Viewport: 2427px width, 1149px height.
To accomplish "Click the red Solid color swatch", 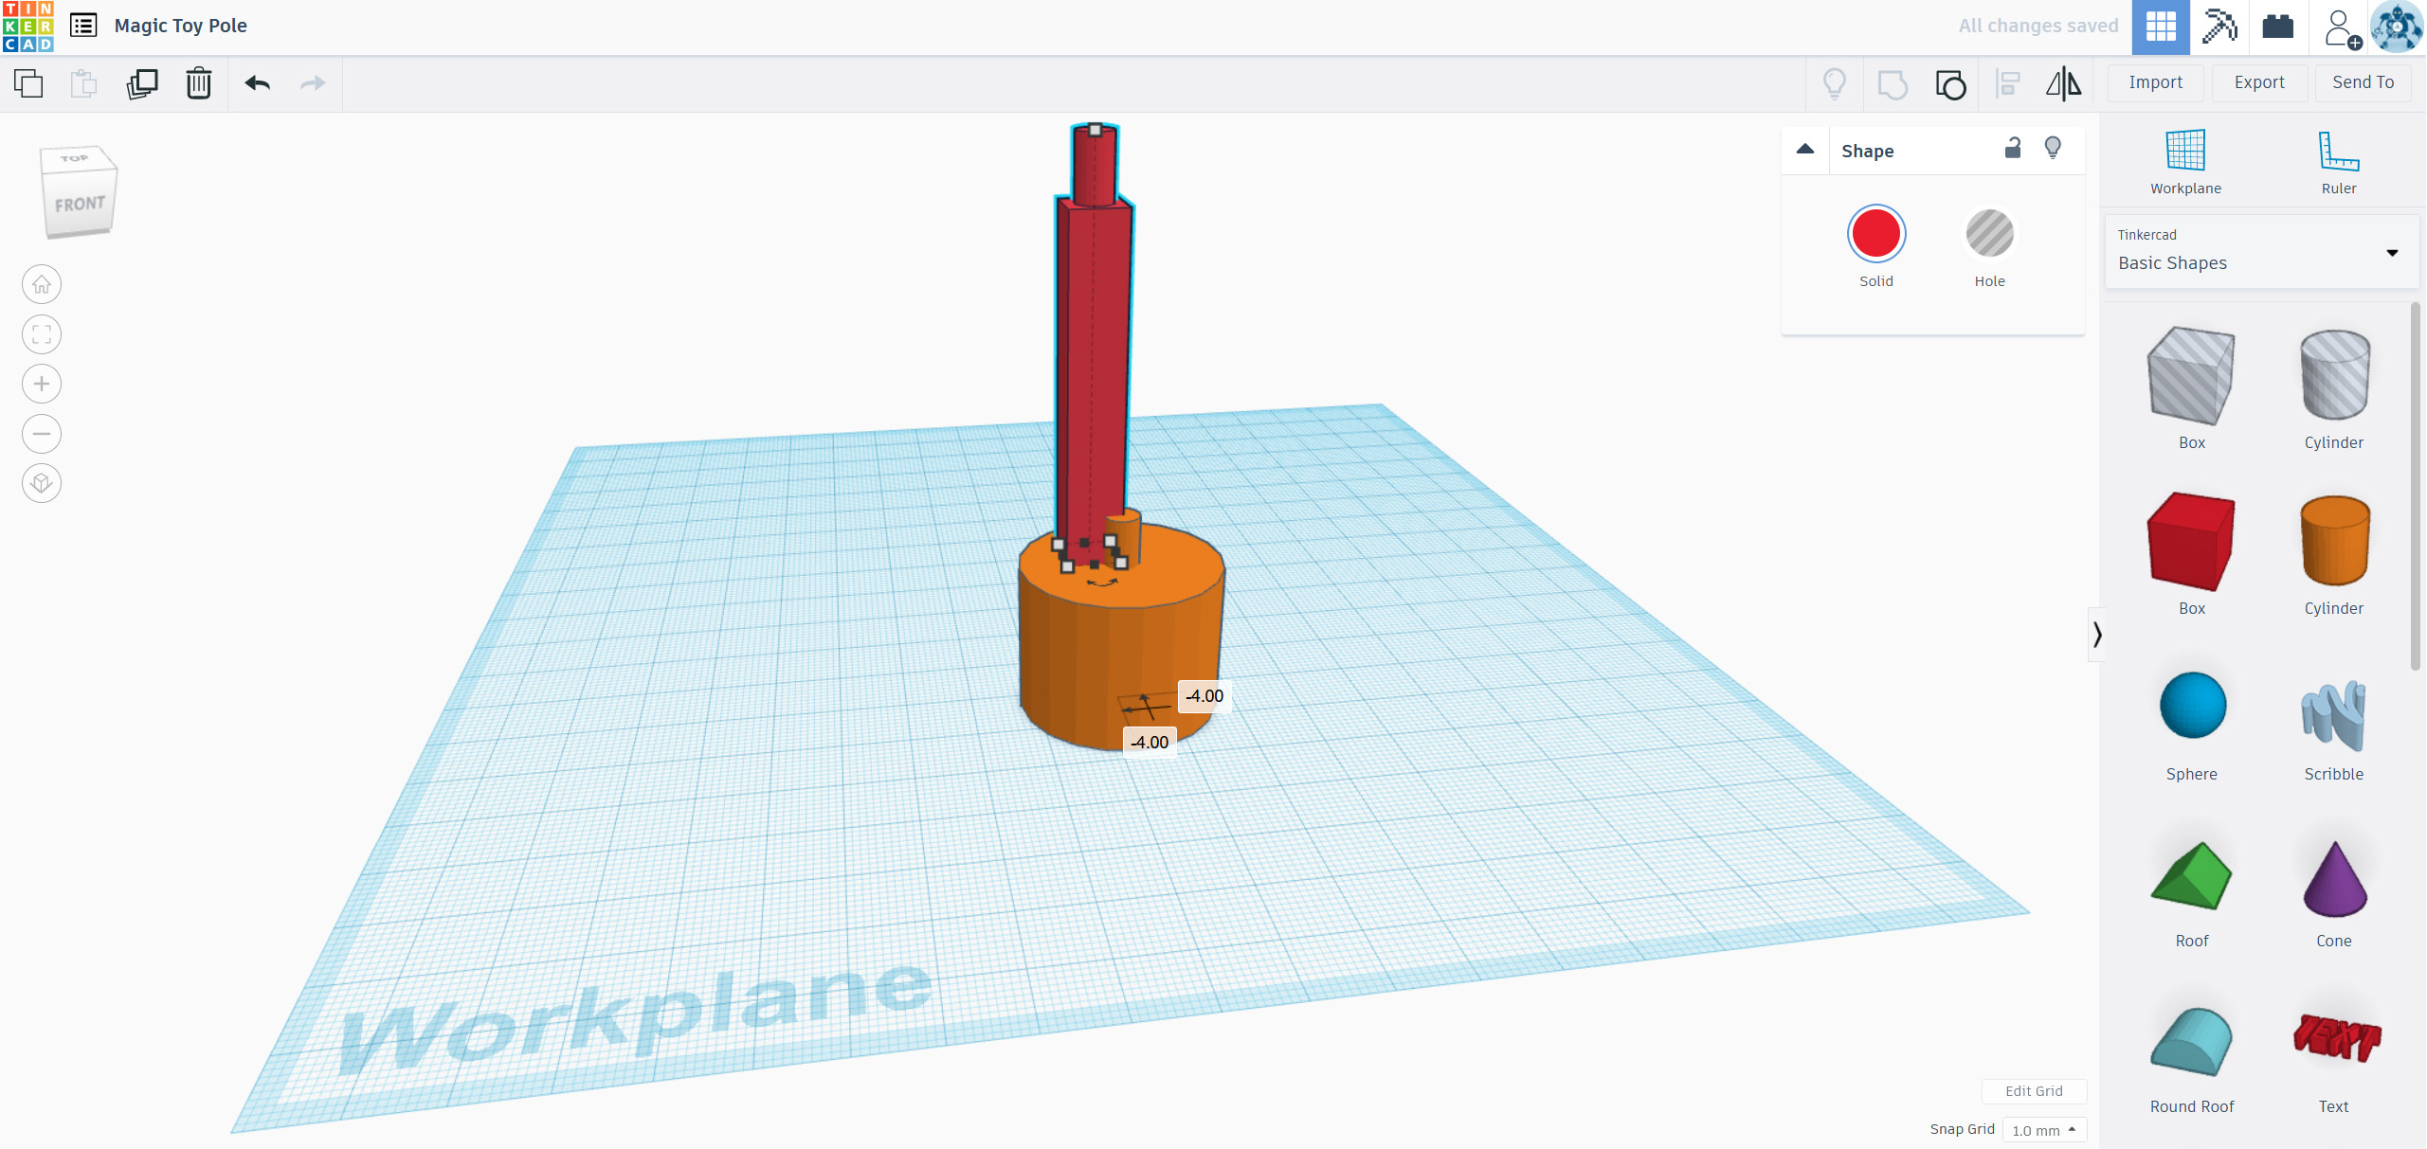I will (1875, 234).
